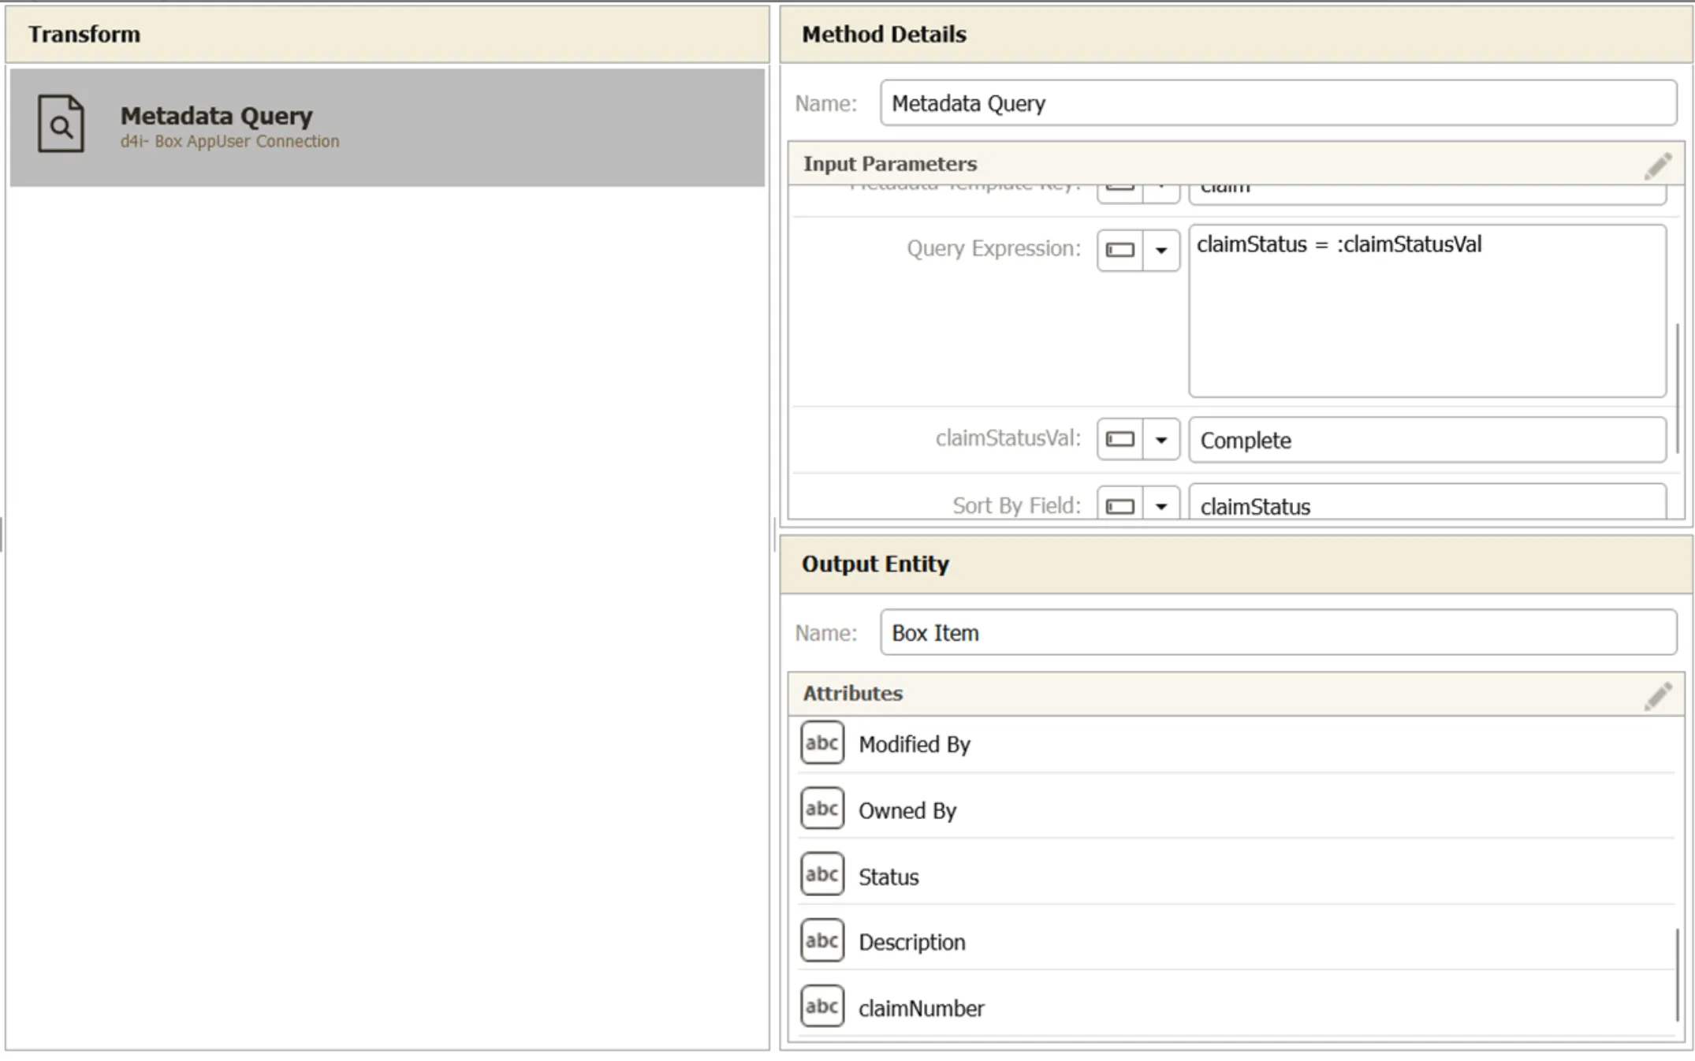1695x1061 pixels.
Task: Click the Query Expression text area
Action: pos(1427,311)
